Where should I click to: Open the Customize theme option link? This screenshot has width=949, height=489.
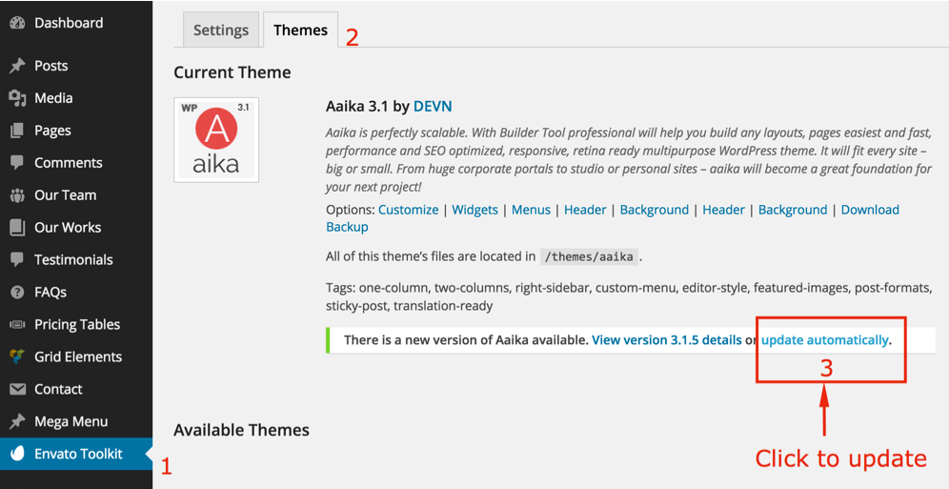pos(409,210)
